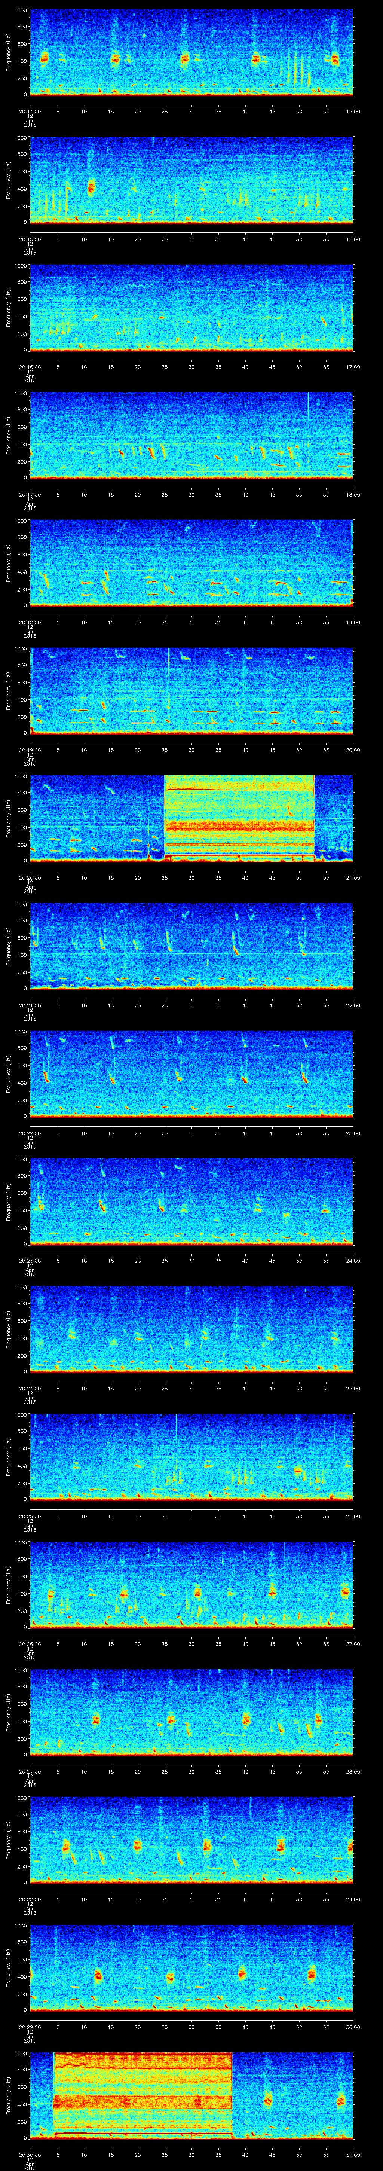The height and width of the screenshot is (2171, 383).
Task: Click the 15:00 end time label
Action: 353,110
